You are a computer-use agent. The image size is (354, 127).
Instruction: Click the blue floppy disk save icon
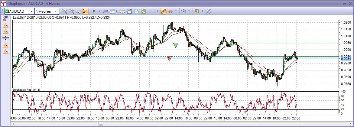(129, 11)
